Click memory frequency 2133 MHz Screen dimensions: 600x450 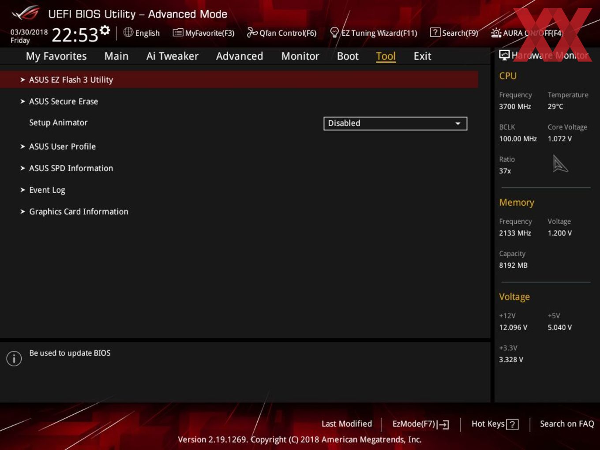515,233
